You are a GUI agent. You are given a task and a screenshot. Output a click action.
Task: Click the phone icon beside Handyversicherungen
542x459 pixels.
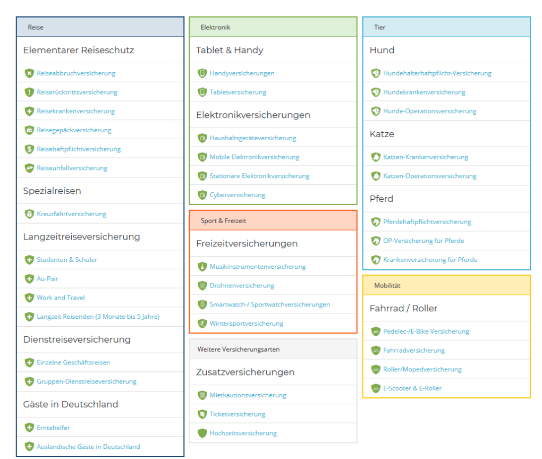tap(202, 73)
